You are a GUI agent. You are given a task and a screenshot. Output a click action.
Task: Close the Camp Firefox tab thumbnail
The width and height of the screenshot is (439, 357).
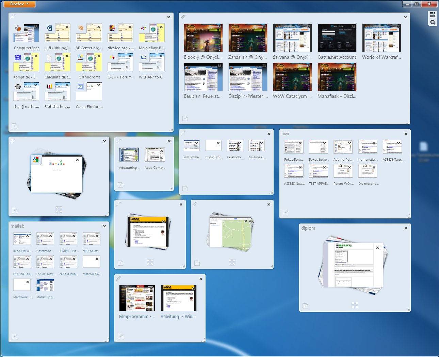pos(98,85)
